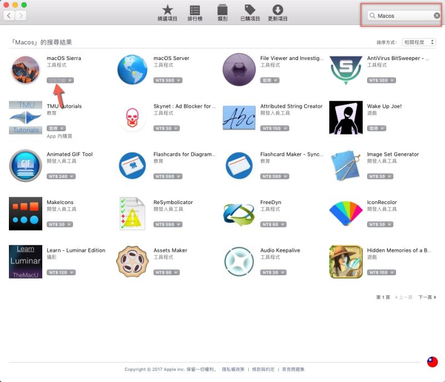This screenshot has height=382, width=445.
Task: Open Hidden Memories game icon
Action: point(345,261)
